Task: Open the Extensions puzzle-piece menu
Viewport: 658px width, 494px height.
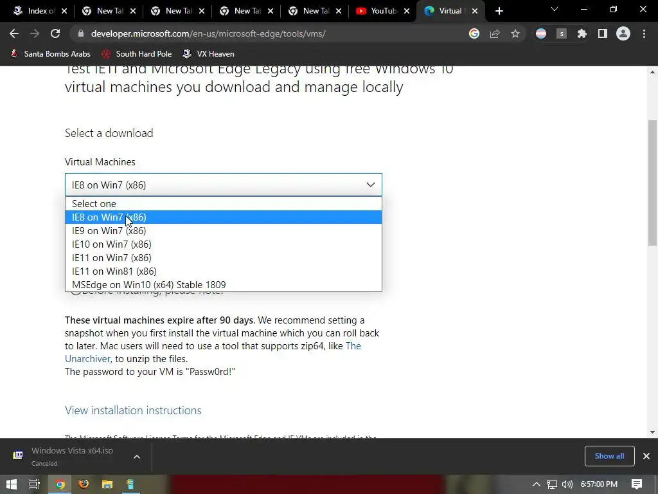Action: pyautogui.click(x=582, y=33)
